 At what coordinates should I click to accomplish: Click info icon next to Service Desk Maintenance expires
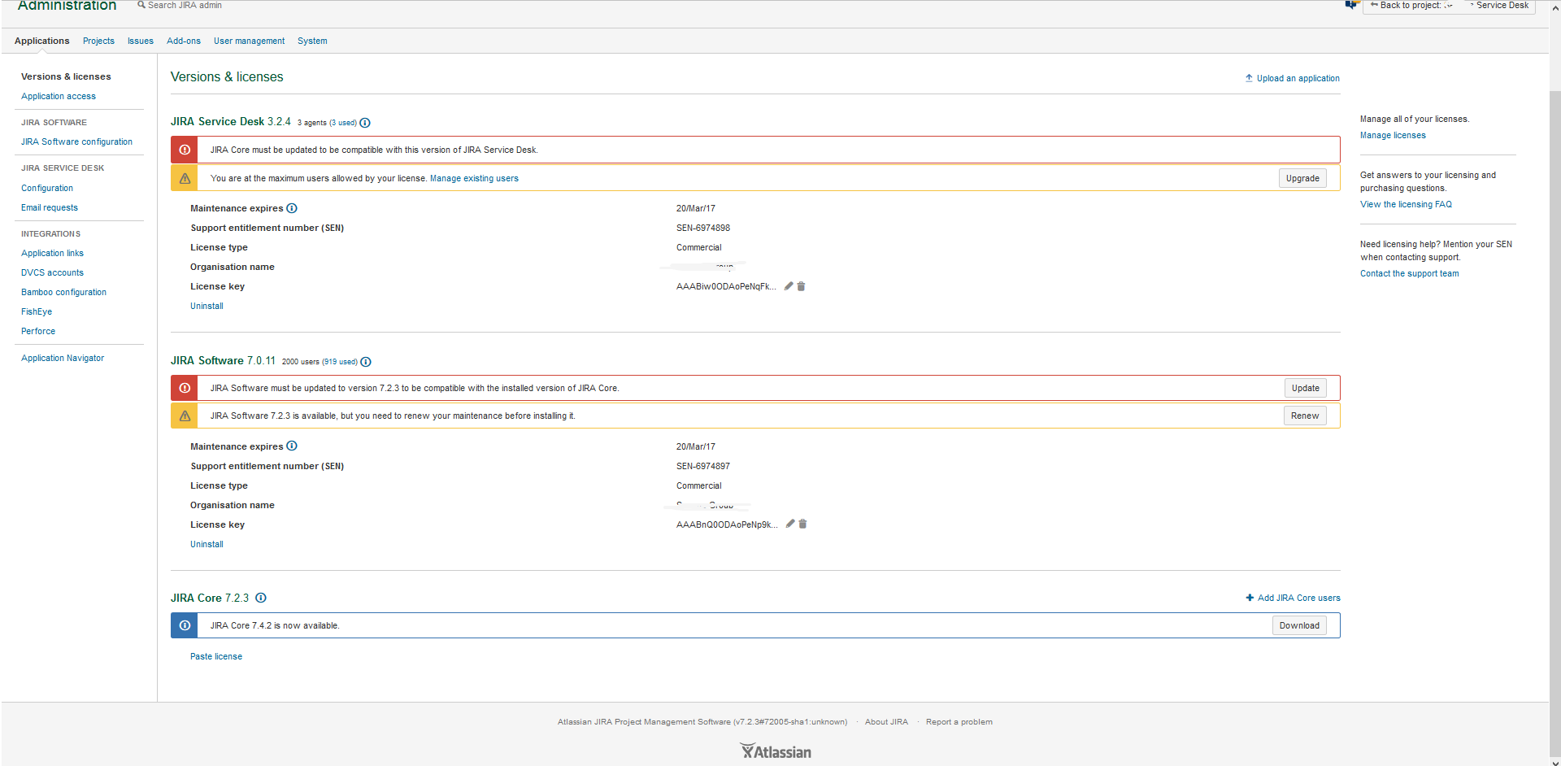tap(292, 208)
